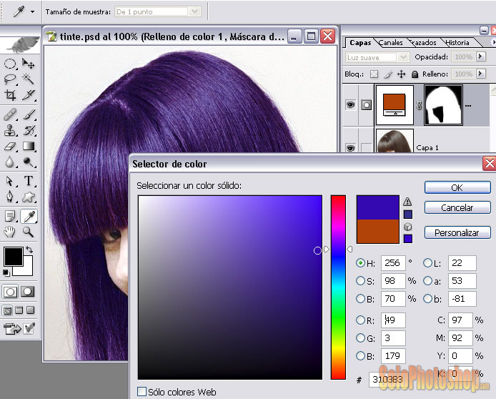Switch to the Historia tab
Viewport: 496px width, 399px height.
point(457,42)
